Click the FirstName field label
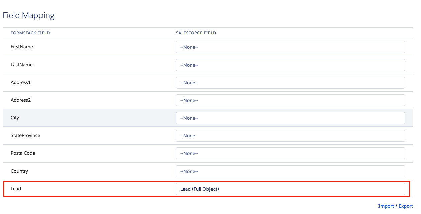The image size is (421, 214). [22, 47]
